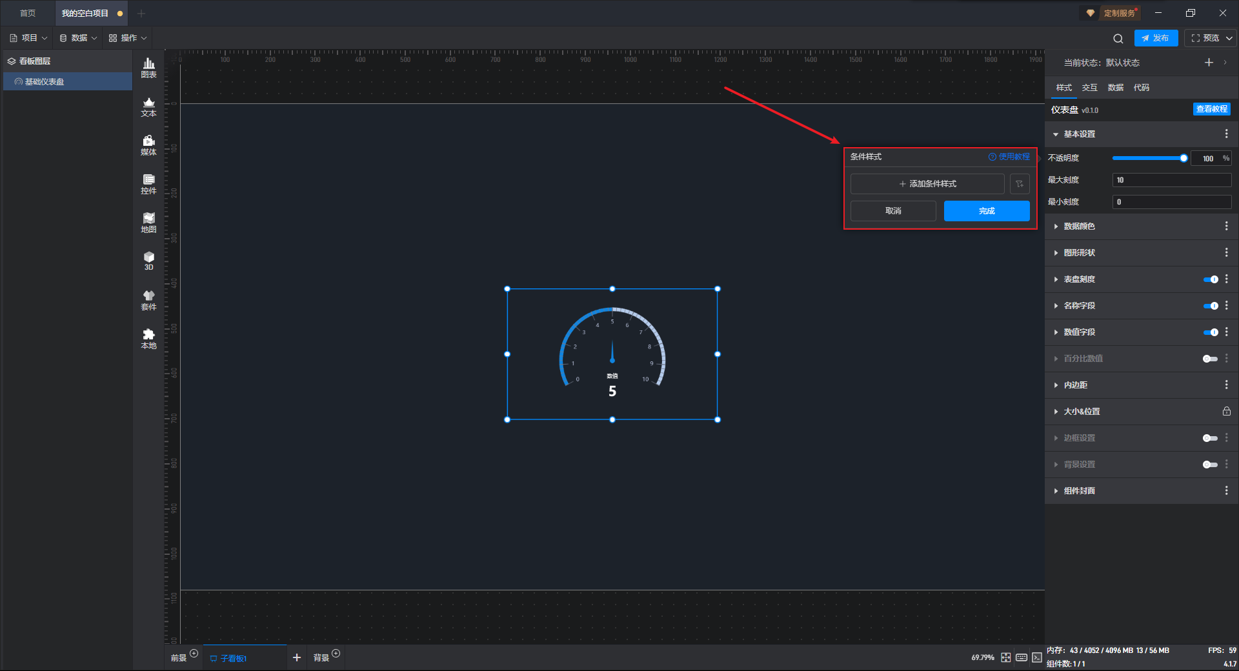1239x671 pixels.
Task: Click 取消 to cancel condition style
Action: (893, 211)
